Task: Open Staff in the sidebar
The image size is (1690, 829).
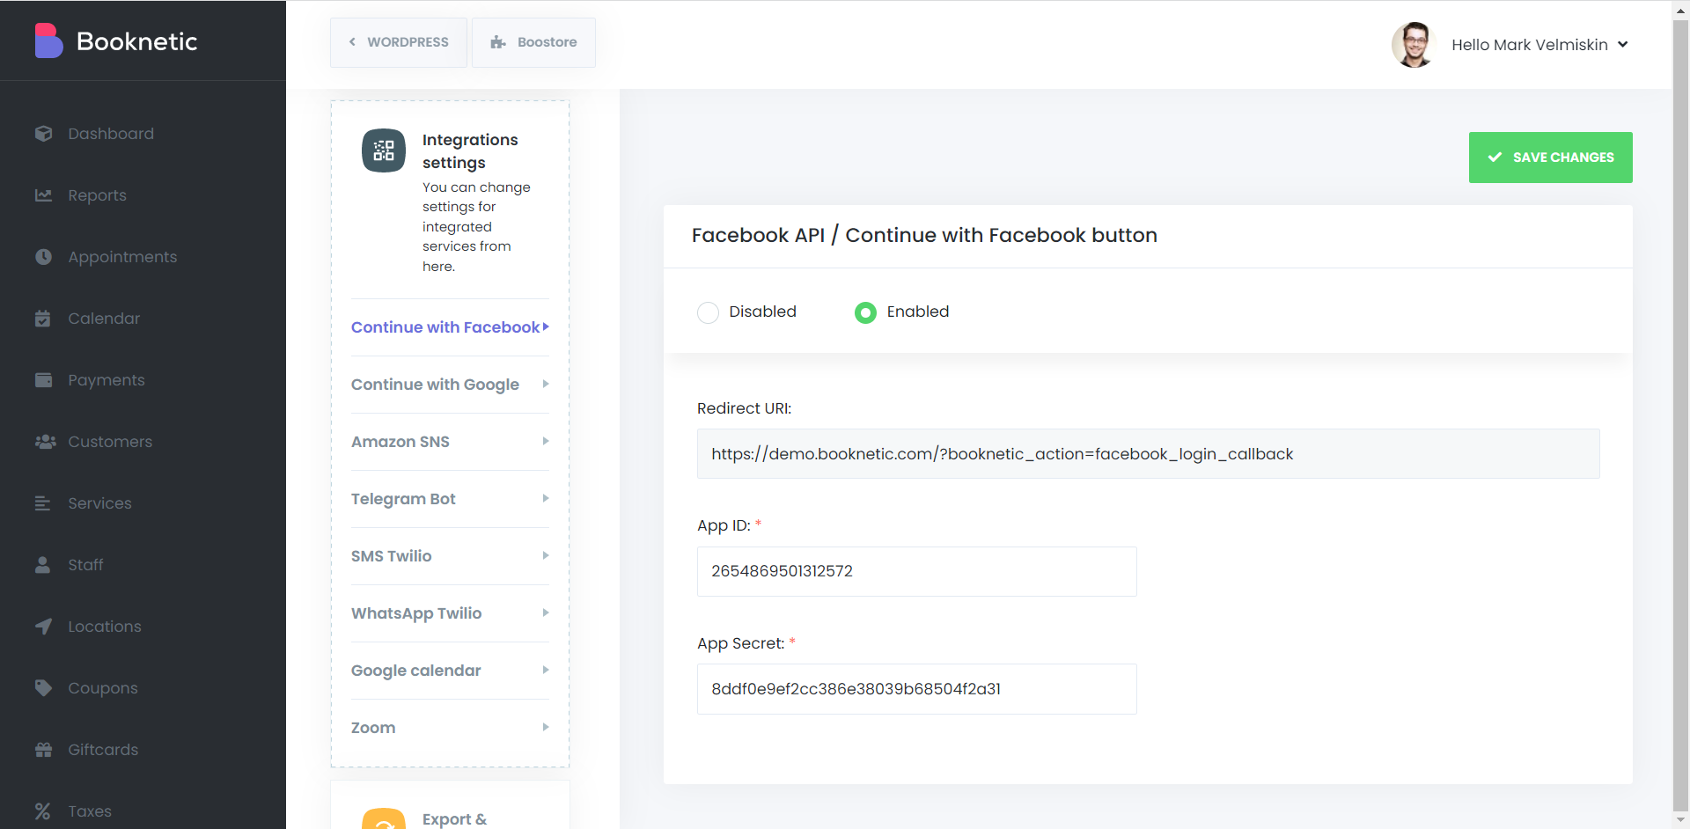Action: click(x=85, y=565)
